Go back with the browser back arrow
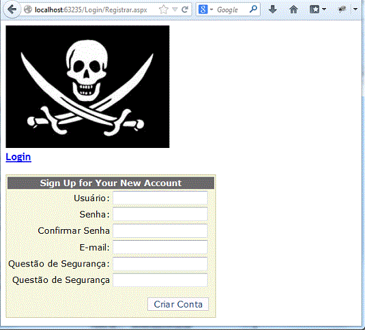 click(12, 10)
